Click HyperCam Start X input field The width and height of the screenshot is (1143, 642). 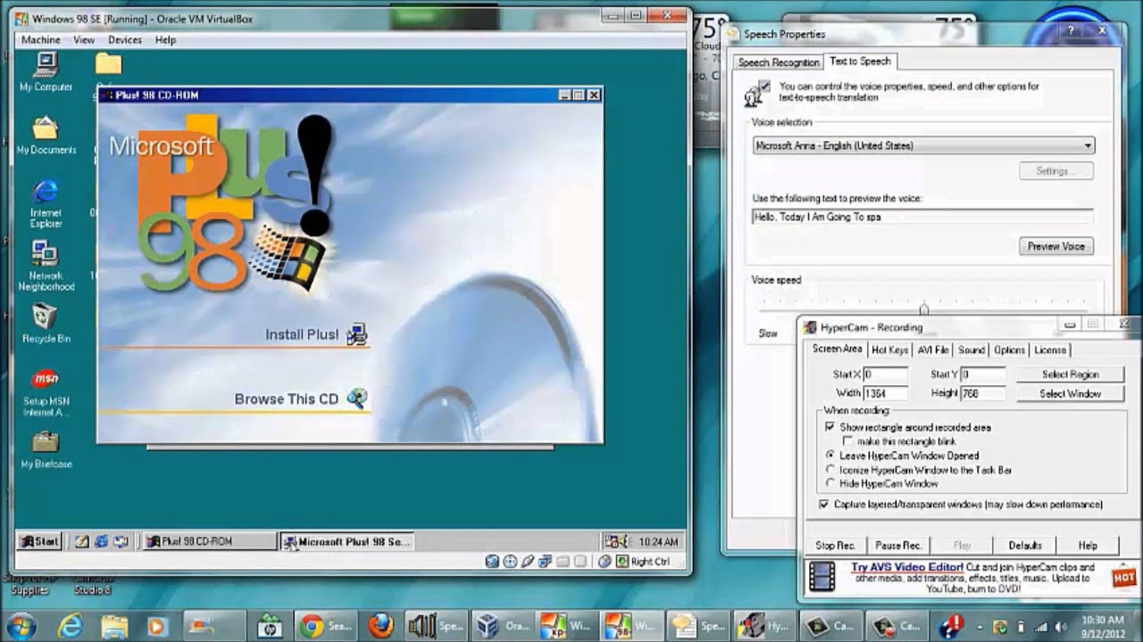[x=885, y=374]
